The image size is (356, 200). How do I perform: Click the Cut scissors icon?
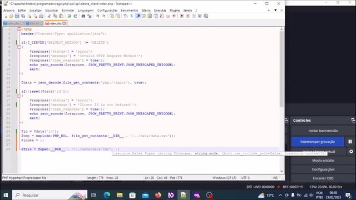point(49,16)
